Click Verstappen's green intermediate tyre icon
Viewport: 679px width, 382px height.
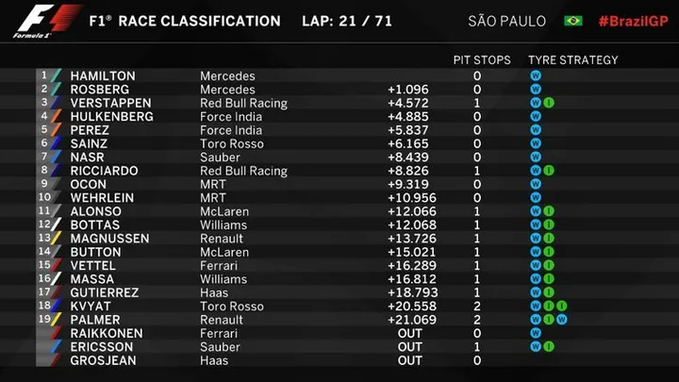pyautogui.click(x=549, y=103)
